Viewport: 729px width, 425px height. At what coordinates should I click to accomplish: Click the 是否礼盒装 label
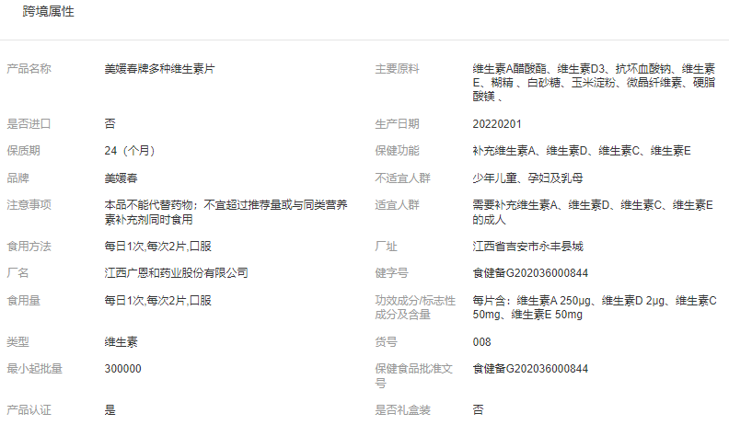click(402, 410)
